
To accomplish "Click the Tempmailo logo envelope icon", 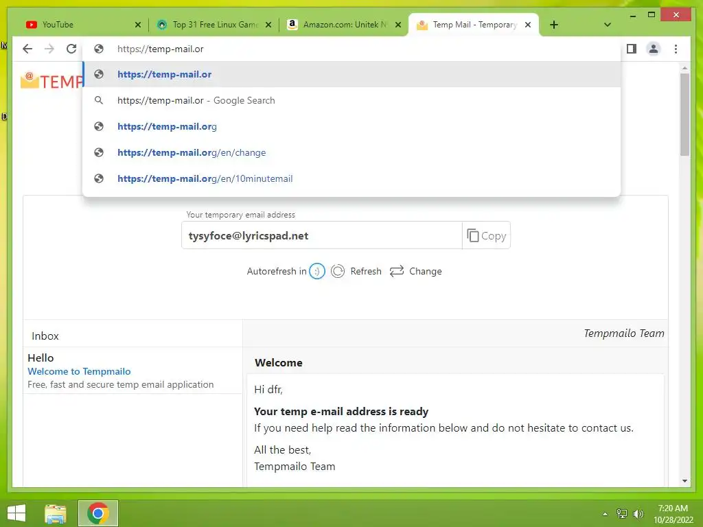I will tap(30, 80).
